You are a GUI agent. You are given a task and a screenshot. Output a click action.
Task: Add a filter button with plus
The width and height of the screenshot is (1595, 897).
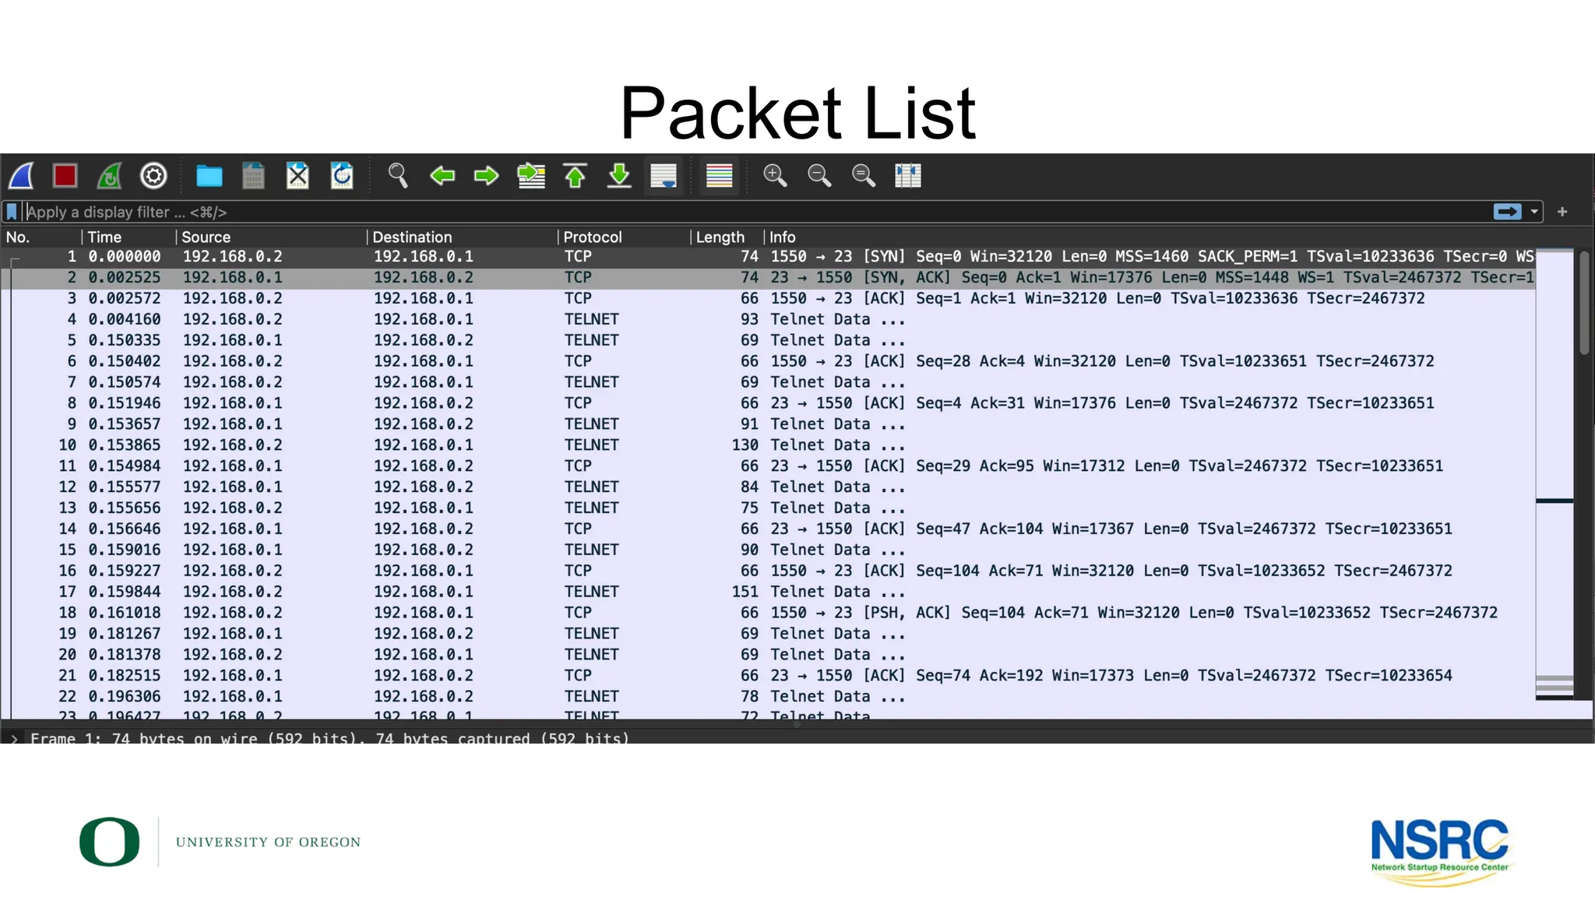click(1562, 212)
